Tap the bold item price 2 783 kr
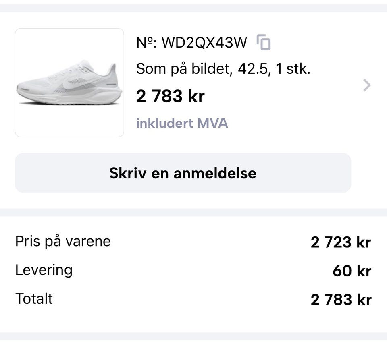This screenshot has height=344, width=387. (170, 96)
